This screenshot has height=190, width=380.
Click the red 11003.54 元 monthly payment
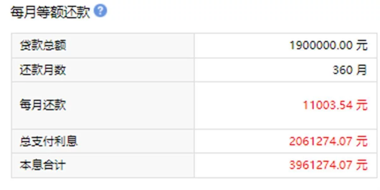tap(335, 105)
